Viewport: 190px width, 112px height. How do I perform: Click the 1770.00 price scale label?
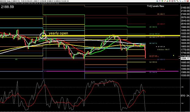click(x=185, y=50)
